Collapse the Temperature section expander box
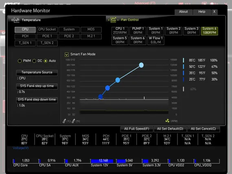The image size is (232, 174). tap(13, 20)
